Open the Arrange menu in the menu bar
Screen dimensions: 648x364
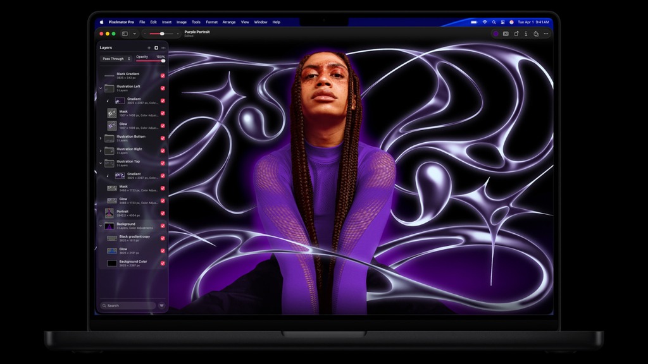(x=228, y=21)
